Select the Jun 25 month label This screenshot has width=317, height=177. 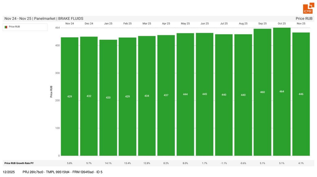[205, 23]
